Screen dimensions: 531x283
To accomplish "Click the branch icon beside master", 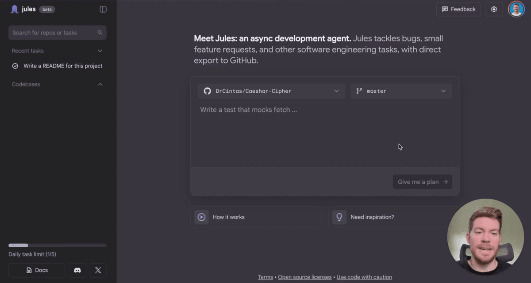I will (x=359, y=91).
